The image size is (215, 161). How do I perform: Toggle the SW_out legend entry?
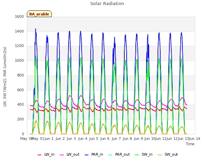(168, 155)
